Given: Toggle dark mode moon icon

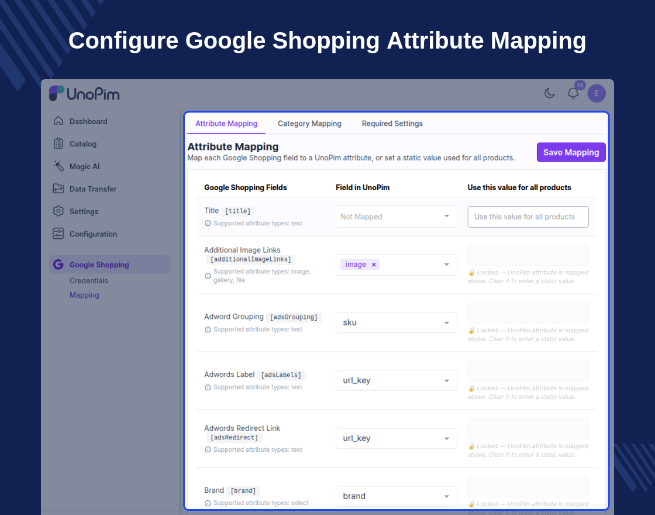Looking at the screenshot, I should pos(549,93).
